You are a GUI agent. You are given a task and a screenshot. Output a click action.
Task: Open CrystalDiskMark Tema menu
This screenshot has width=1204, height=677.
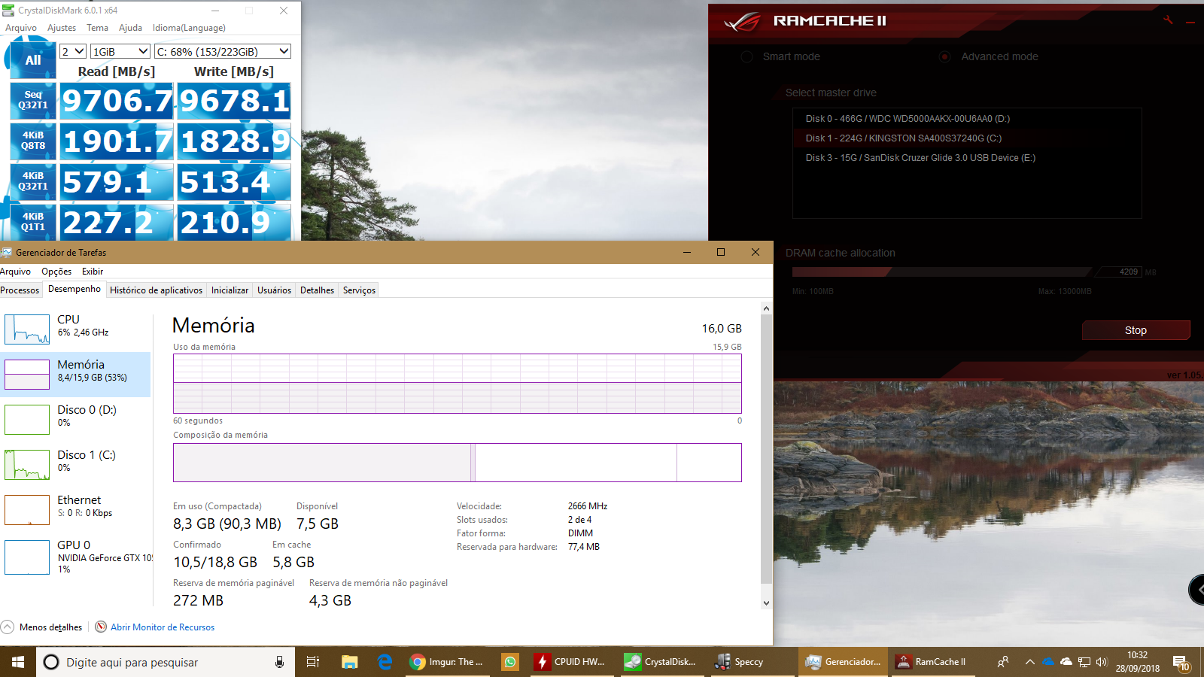(x=97, y=28)
